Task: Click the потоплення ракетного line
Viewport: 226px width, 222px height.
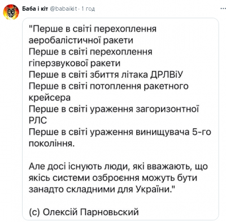Action: tap(108, 86)
